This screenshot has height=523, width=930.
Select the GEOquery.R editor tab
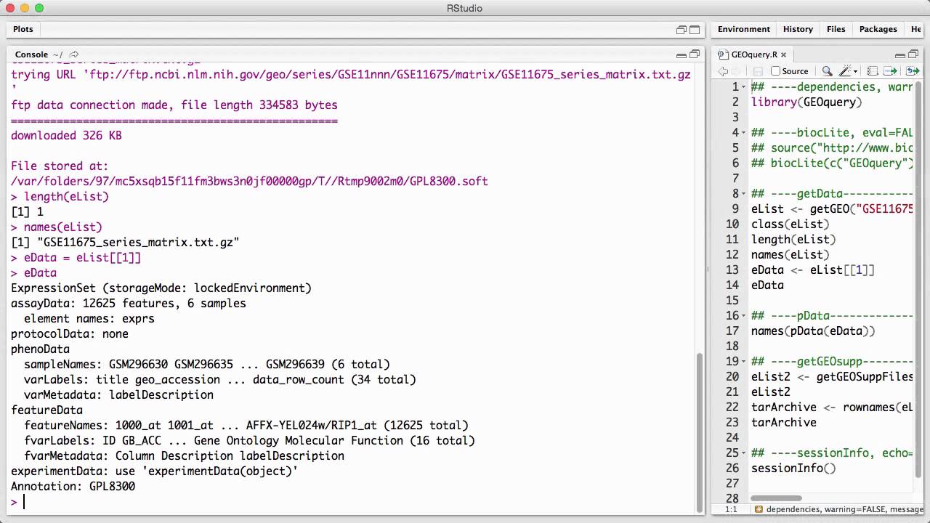(x=753, y=54)
